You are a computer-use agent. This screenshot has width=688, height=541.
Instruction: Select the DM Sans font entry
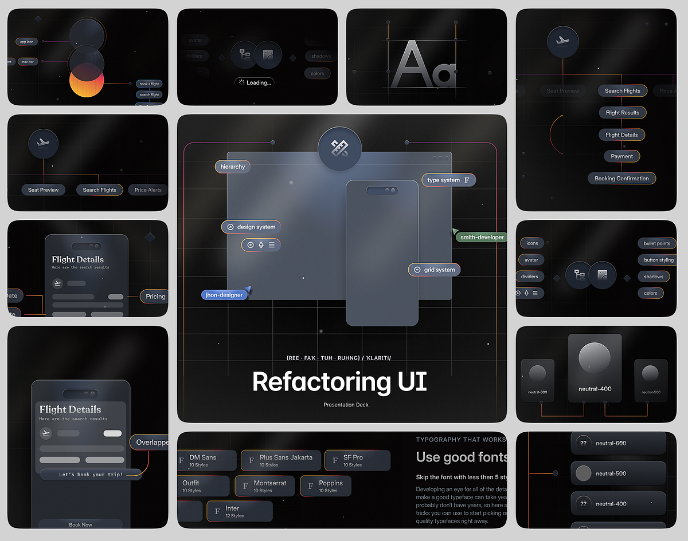pos(206,460)
